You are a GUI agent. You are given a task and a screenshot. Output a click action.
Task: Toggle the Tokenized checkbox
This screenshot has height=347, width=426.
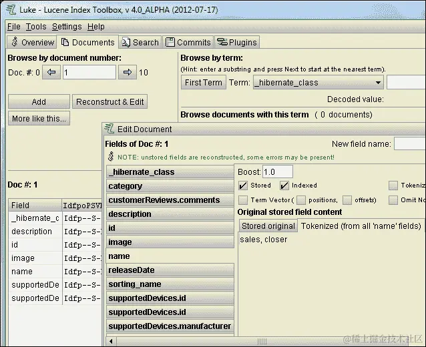(x=393, y=186)
